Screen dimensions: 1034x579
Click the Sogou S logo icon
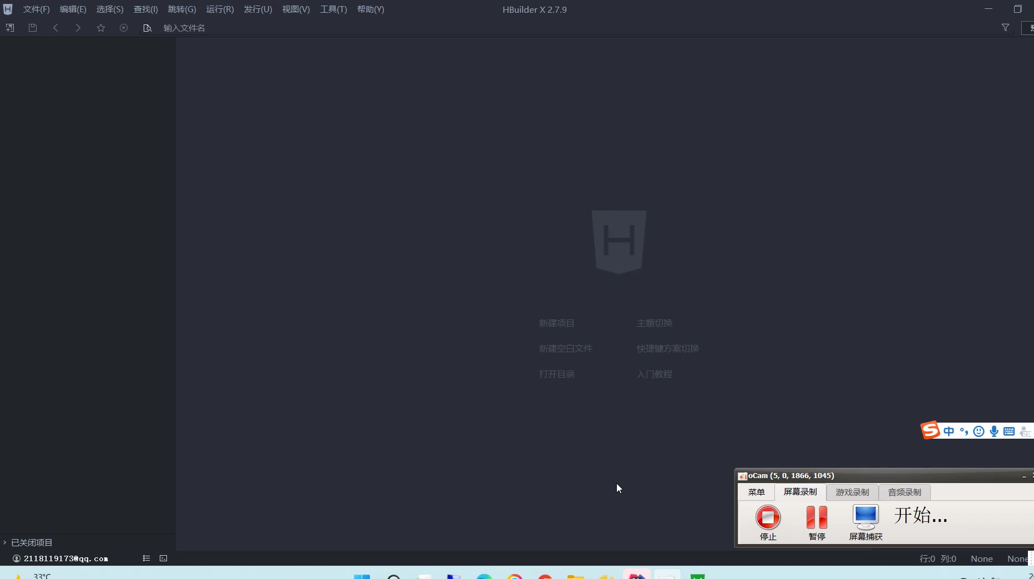930,430
